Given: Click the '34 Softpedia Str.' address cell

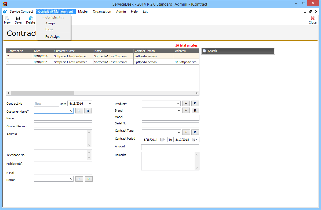Looking at the screenshot, I should click(x=186, y=62).
